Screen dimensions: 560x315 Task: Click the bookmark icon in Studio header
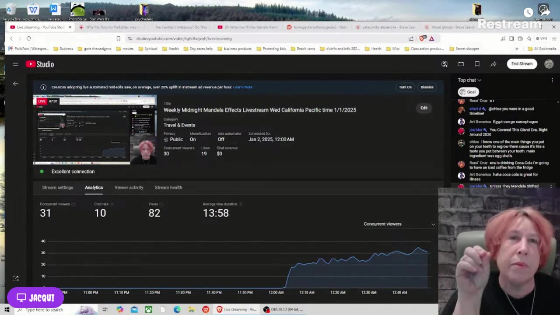(x=477, y=64)
